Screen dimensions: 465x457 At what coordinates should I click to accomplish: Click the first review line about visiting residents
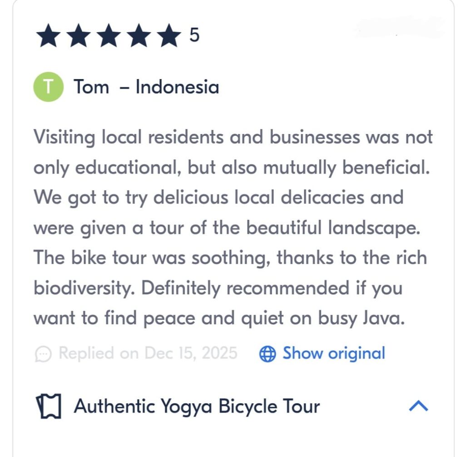coord(233,137)
